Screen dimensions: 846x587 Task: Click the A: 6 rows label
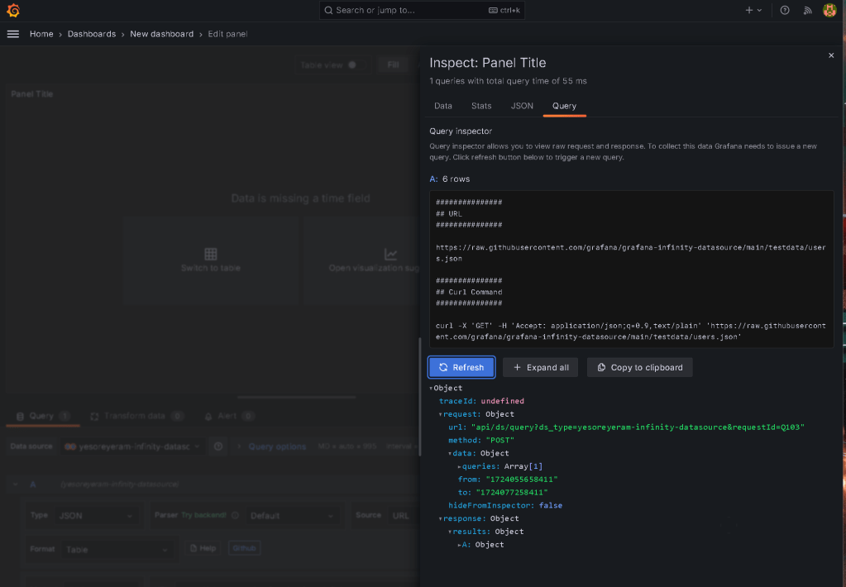click(x=449, y=179)
